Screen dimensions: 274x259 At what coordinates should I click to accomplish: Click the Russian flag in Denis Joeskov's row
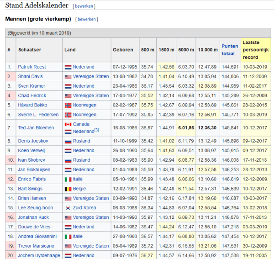coord(68,141)
